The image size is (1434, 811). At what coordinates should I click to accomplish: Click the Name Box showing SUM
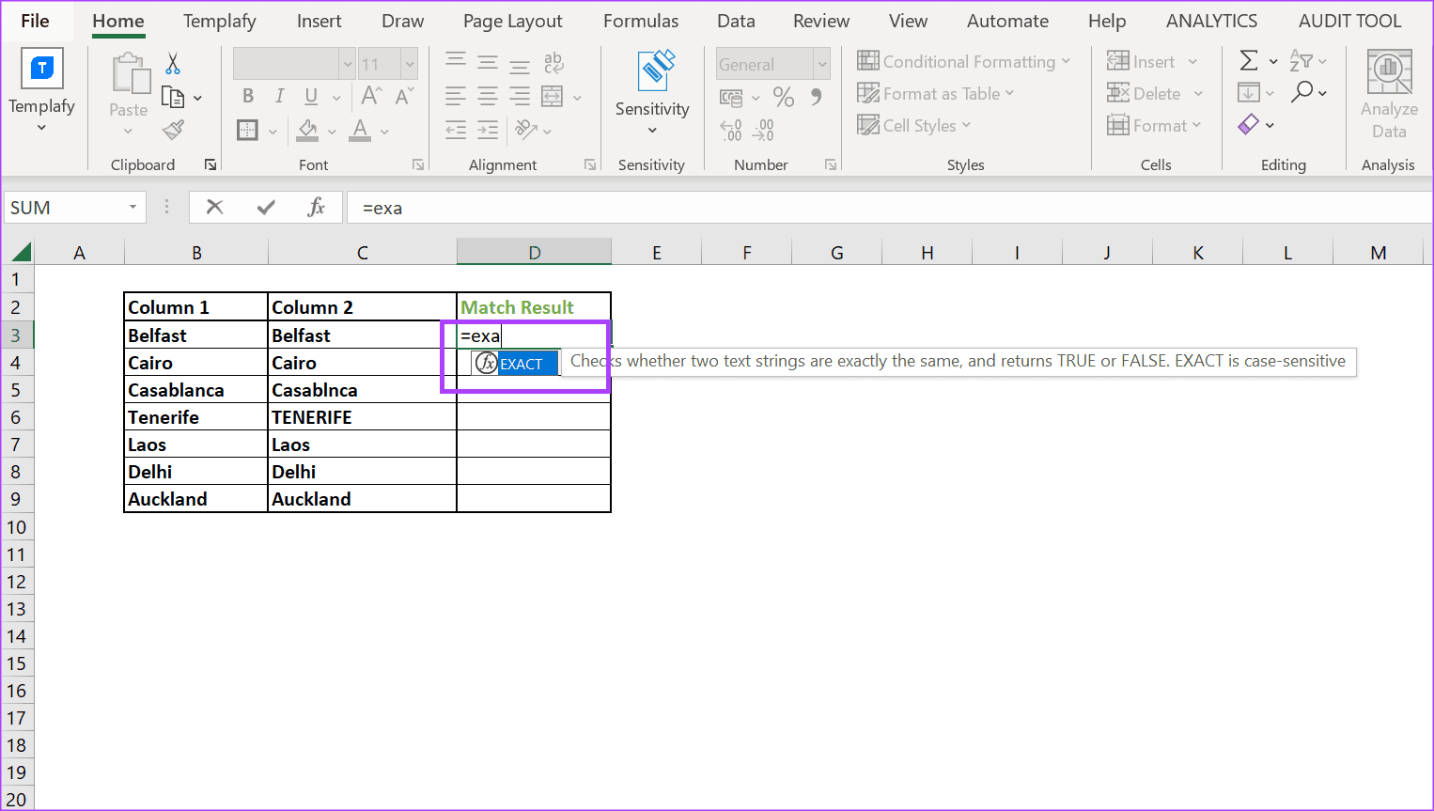pos(64,208)
